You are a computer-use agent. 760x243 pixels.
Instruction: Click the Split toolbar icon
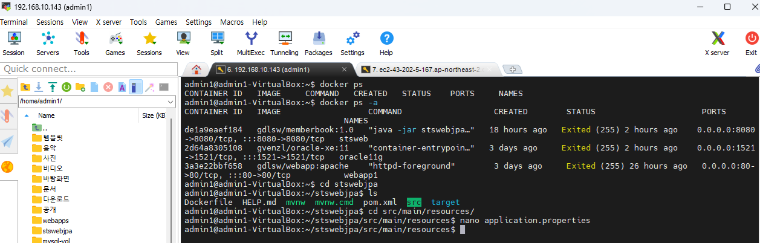click(216, 44)
